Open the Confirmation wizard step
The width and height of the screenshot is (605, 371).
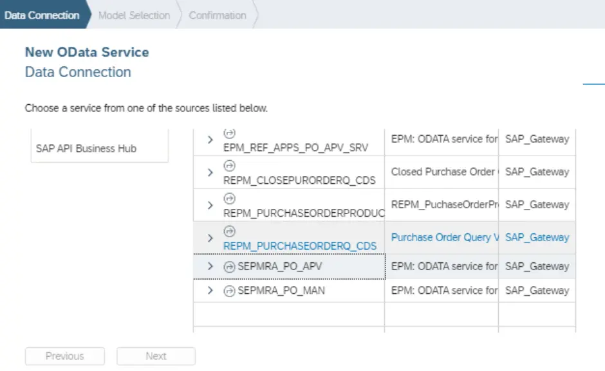[x=218, y=15]
